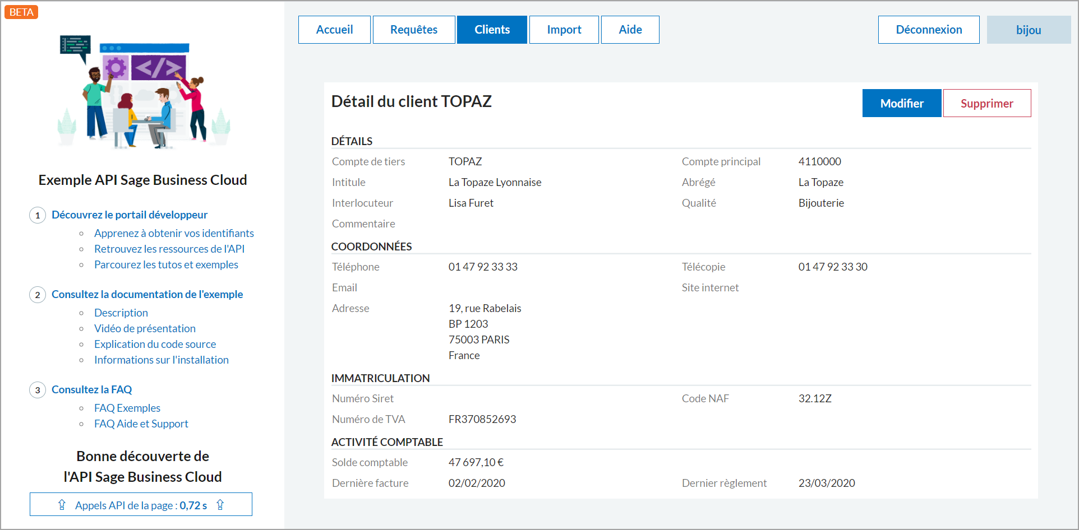Click the Site internet label
Viewport: 1079px width, 530px height.
[x=710, y=287]
